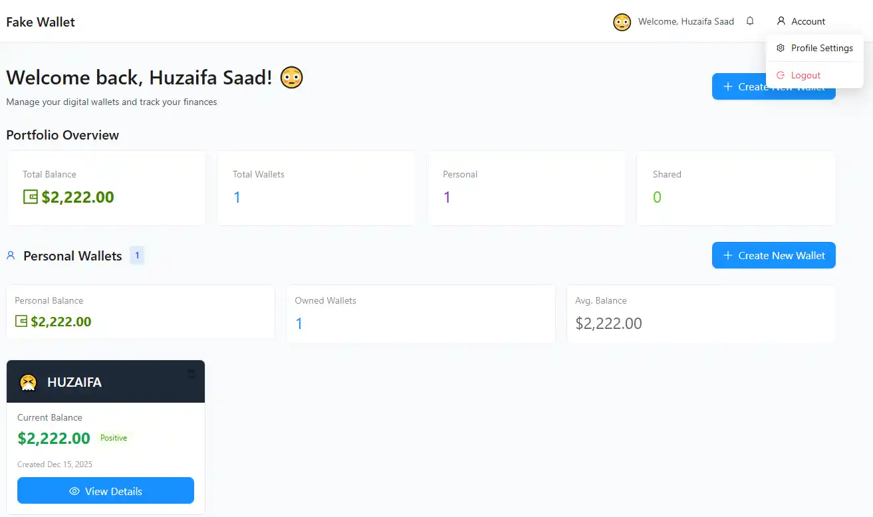Click Create New Wallet beside Personal Wallets
The height and width of the screenshot is (517, 873).
[774, 255]
